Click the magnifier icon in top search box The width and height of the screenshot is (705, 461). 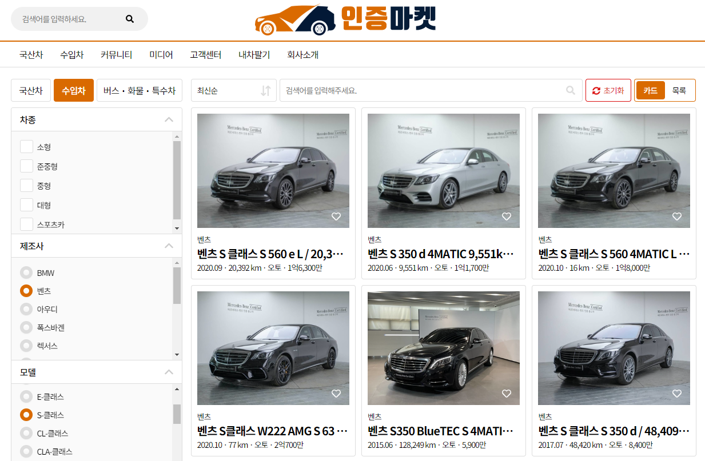tap(130, 19)
